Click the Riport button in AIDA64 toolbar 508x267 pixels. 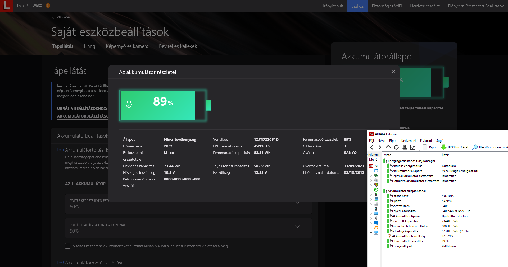click(430, 147)
